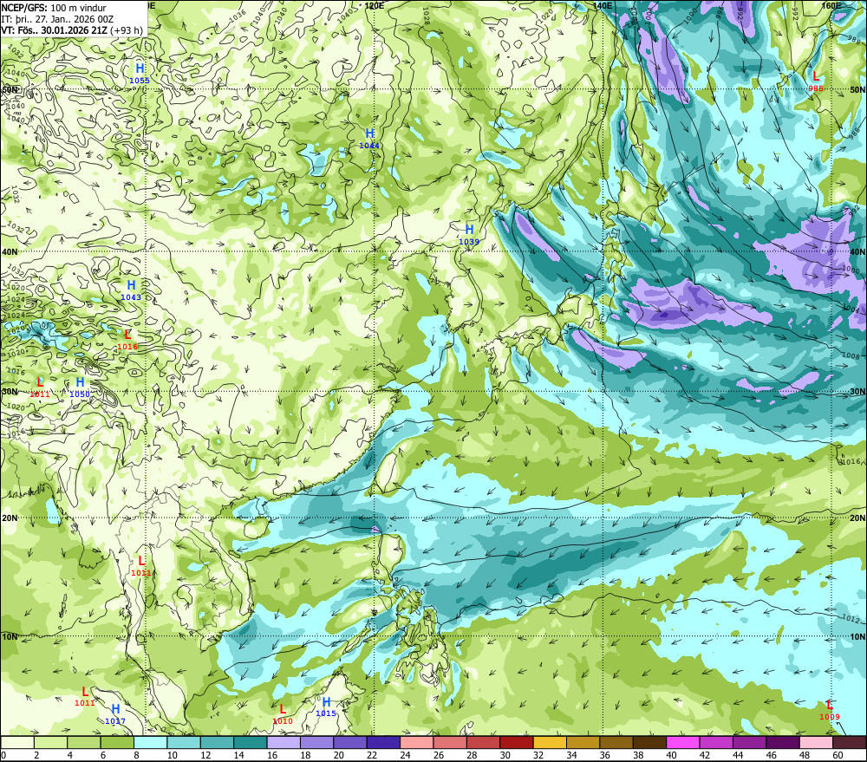Click the final dark maroon 60+ legend swatch
This screenshot has width=867, height=762.
click(850, 742)
